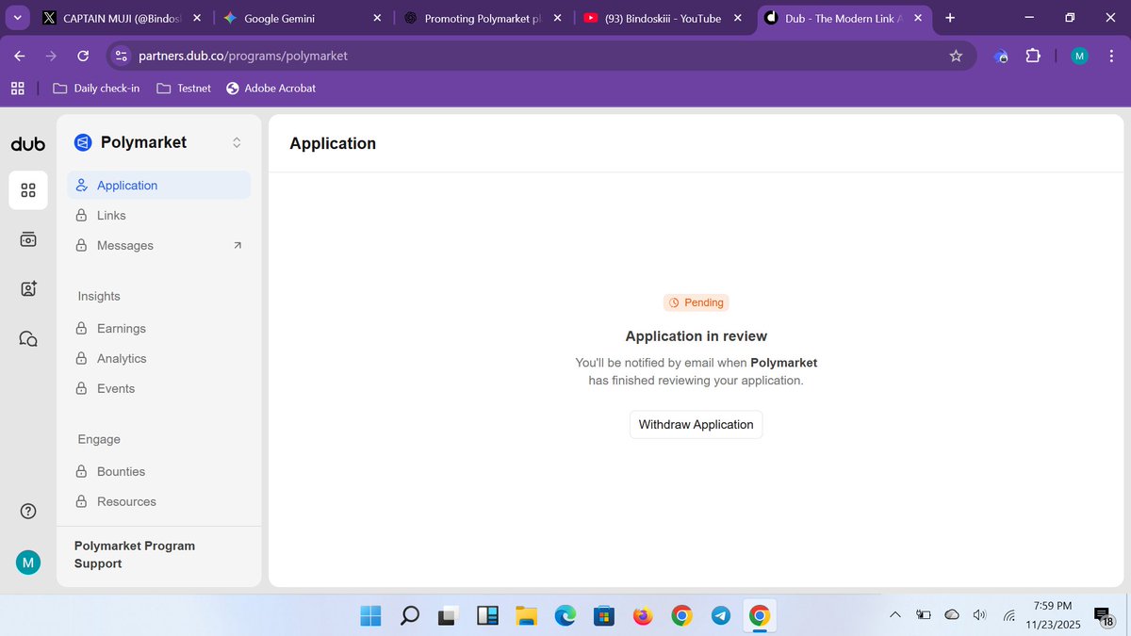Viewport: 1131px width, 636px height.
Task: Click the site information icon in address bar
Action: [x=121, y=56]
